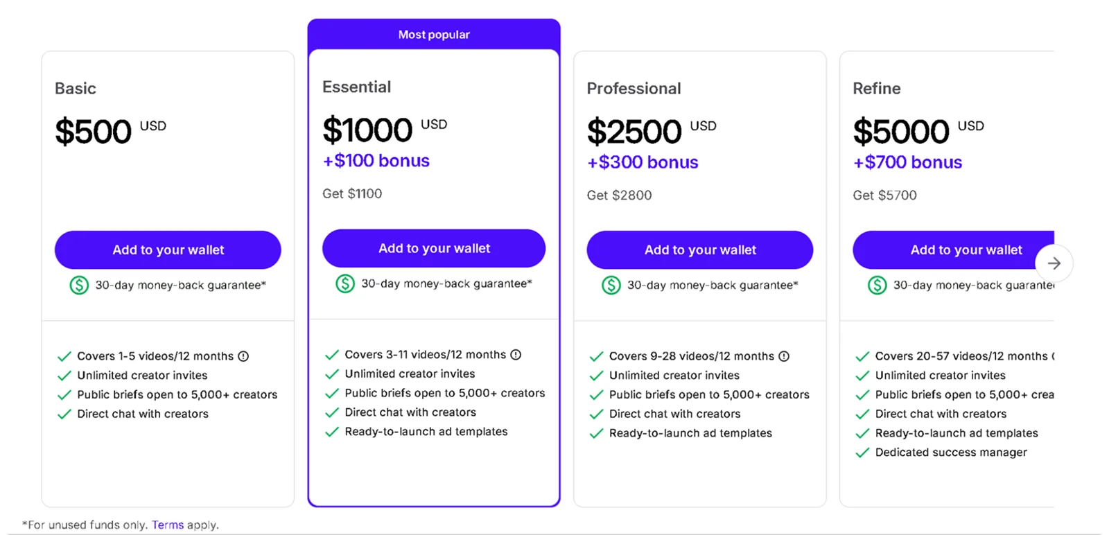
Task: Add the Basic plan to your wallet
Action: pos(167,249)
